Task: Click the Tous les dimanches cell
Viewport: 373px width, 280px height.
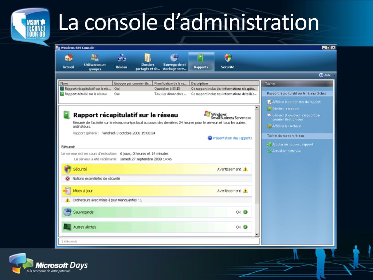Action: click(170, 94)
